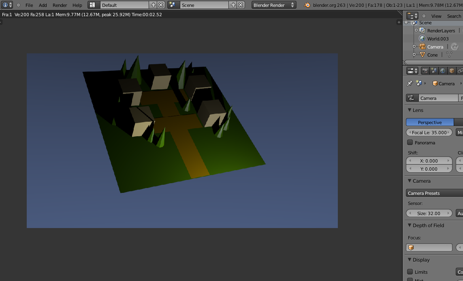Image resolution: width=463 pixels, height=281 pixels.
Task: Adjust Sensor Size 32.00 field
Action: (x=429, y=213)
